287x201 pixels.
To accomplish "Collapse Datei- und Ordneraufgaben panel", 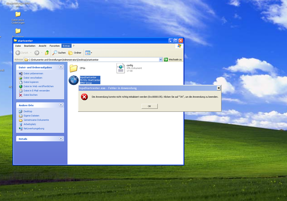I will point(61,67).
